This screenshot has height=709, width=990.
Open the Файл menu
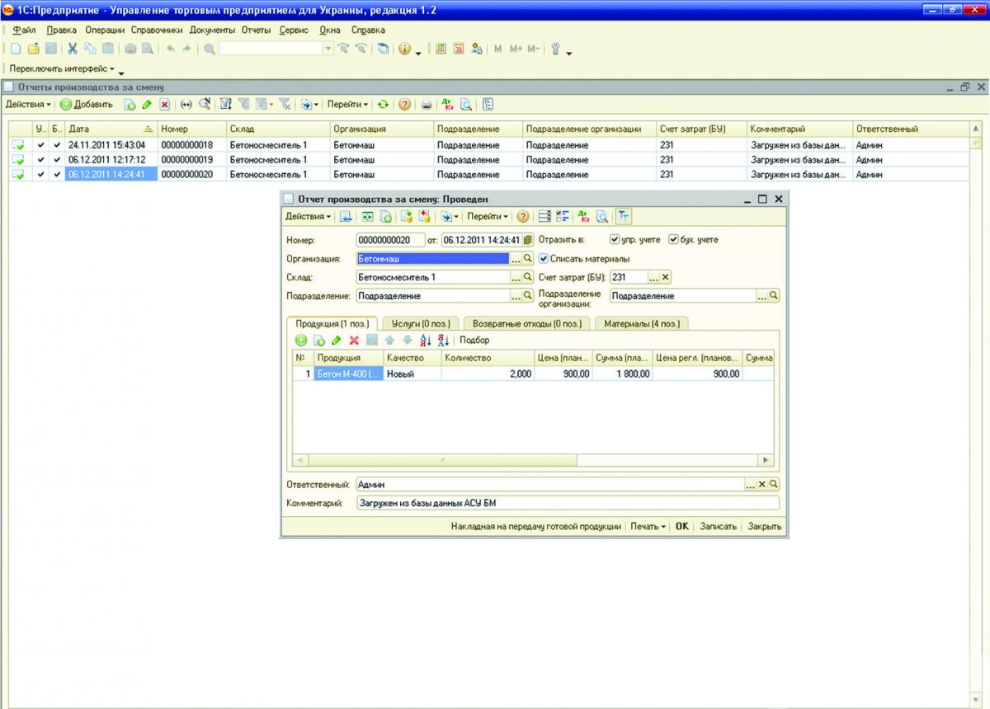click(x=24, y=30)
